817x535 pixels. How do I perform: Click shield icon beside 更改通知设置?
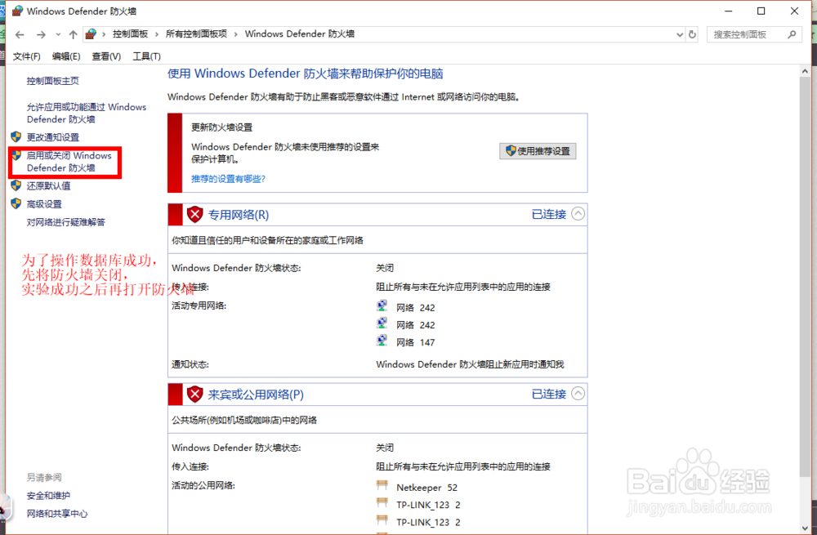pyautogui.click(x=16, y=136)
